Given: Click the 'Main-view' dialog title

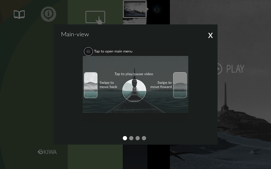Looking at the screenshot, I should pyautogui.click(x=75, y=34).
